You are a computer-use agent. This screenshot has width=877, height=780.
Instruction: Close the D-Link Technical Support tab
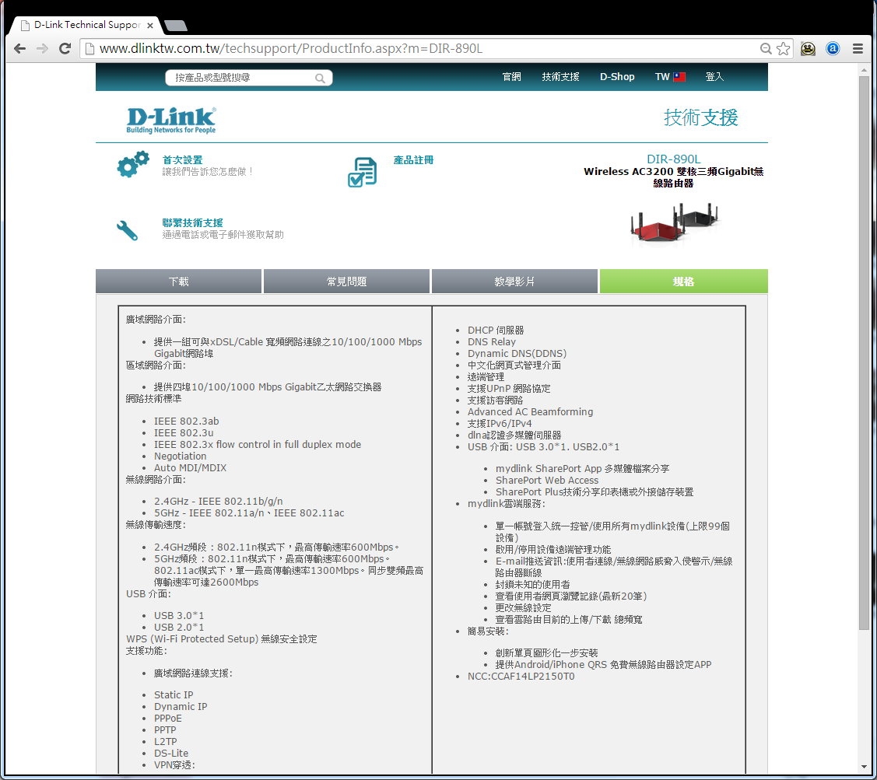click(150, 25)
